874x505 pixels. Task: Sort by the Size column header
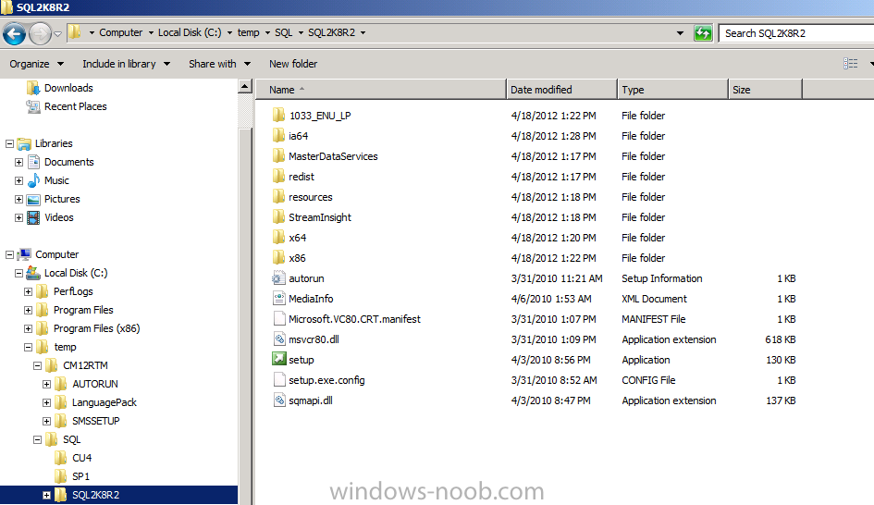point(765,90)
